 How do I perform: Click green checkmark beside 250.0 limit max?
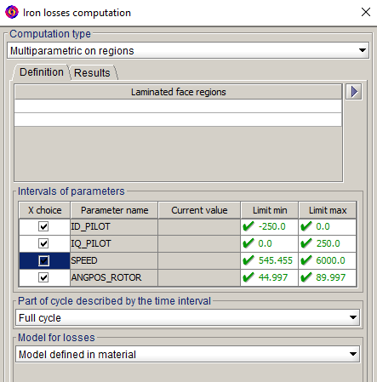(x=306, y=243)
